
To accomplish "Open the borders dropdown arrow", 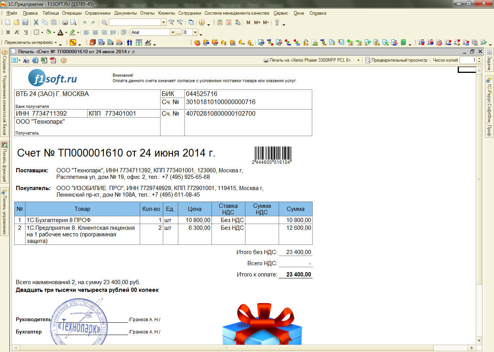I will [x=42, y=32].
